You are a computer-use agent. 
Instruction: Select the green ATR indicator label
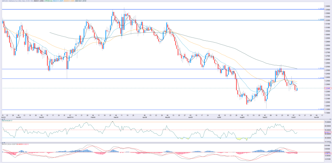48,1
